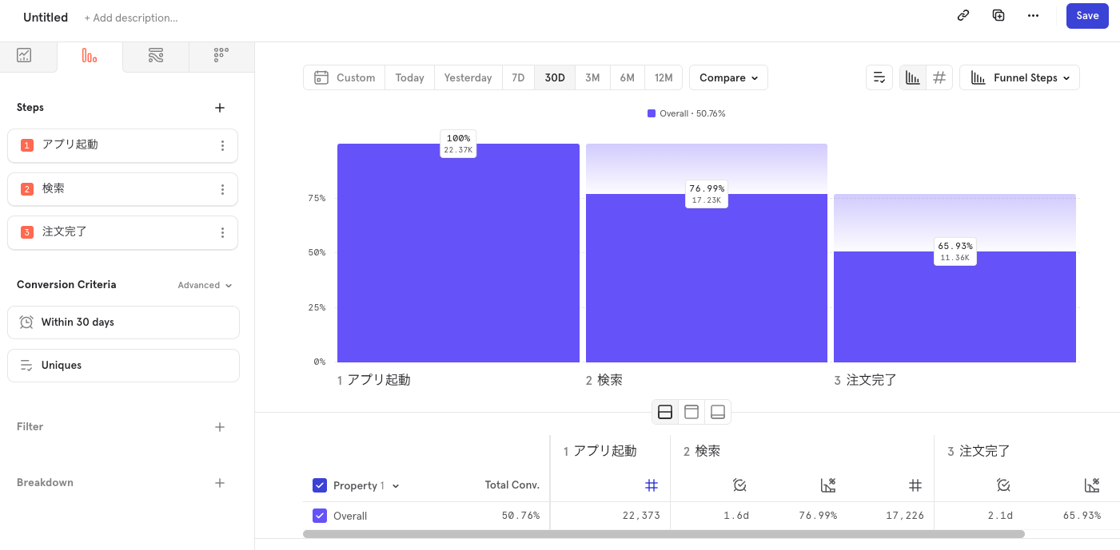Image resolution: width=1120 pixels, height=550 pixels.
Task: Expand the Compare dropdown
Action: (x=728, y=77)
